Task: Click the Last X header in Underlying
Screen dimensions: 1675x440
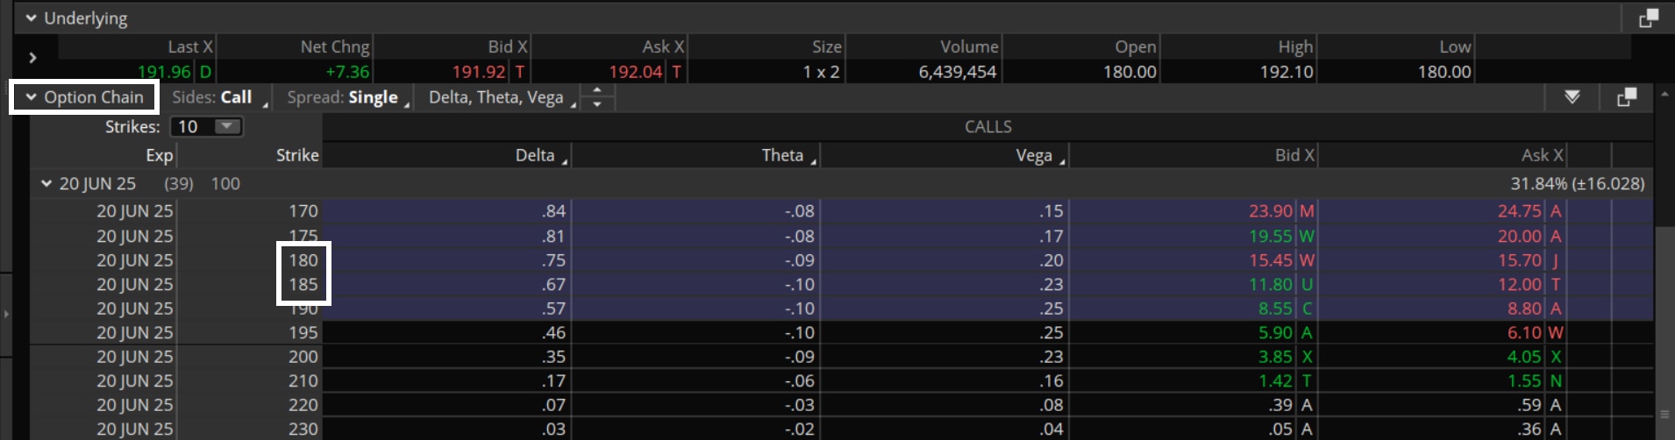Action: point(190,46)
